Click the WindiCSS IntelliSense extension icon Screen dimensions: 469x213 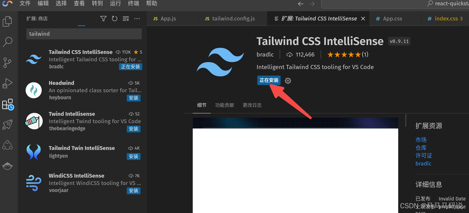coord(34,183)
